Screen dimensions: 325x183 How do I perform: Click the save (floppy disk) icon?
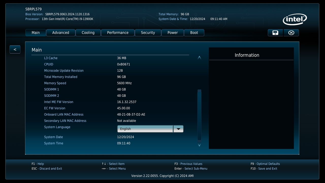(275, 33)
